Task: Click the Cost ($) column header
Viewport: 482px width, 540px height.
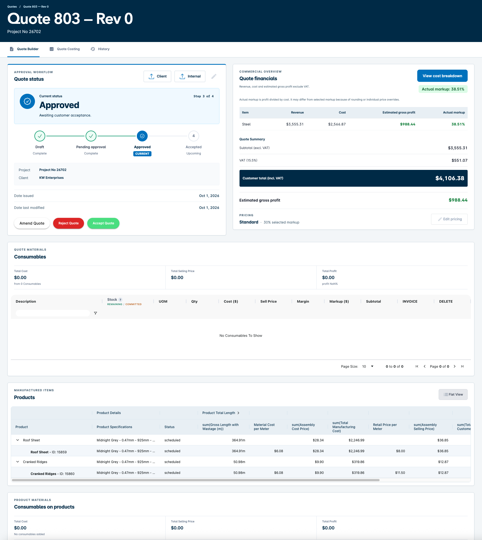Action: click(231, 302)
